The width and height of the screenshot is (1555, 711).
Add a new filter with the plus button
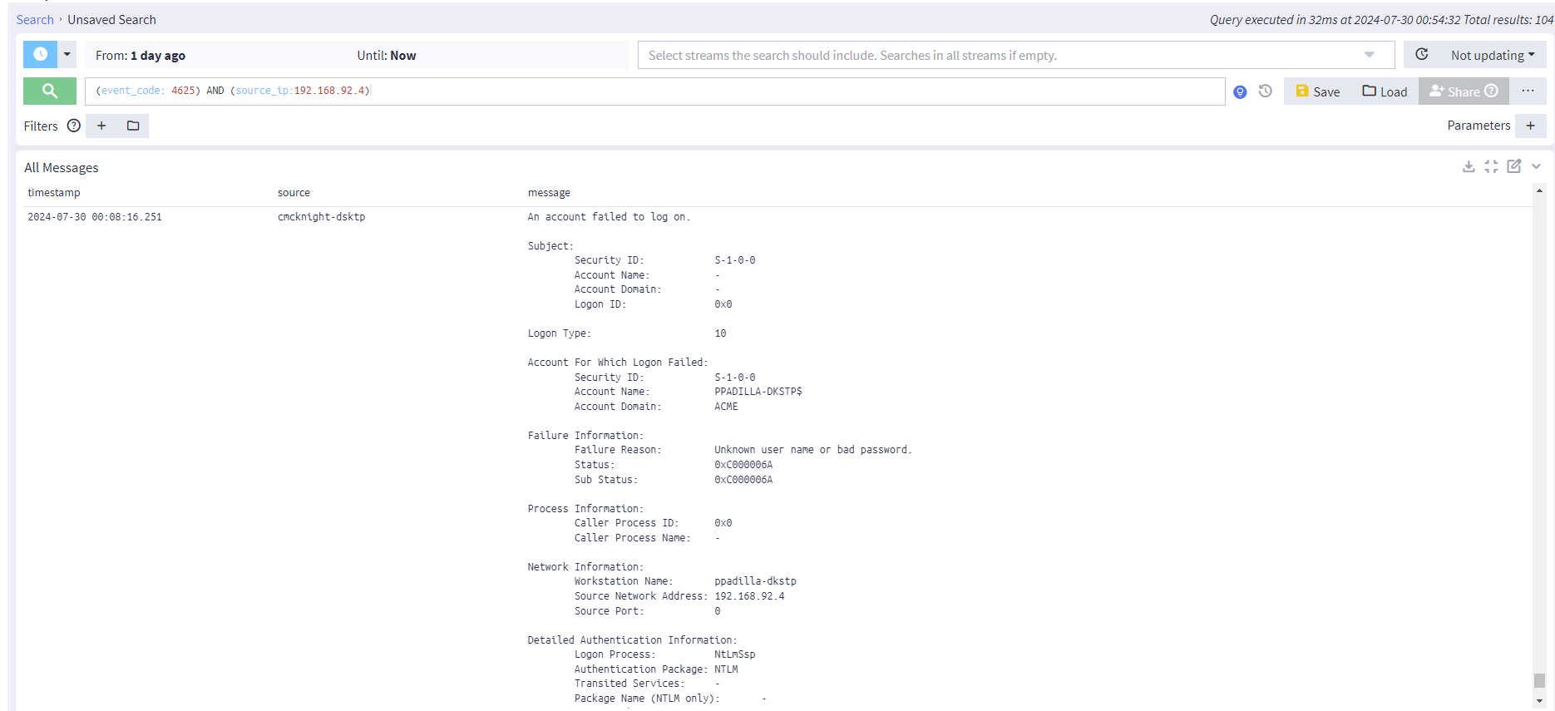pos(101,126)
